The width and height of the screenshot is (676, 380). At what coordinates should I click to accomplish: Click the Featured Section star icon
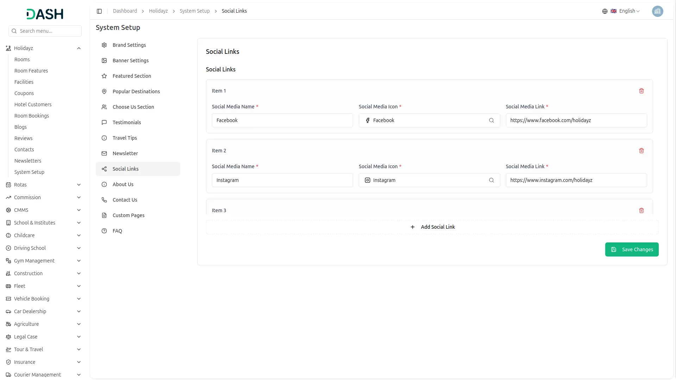pyautogui.click(x=104, y=76)
